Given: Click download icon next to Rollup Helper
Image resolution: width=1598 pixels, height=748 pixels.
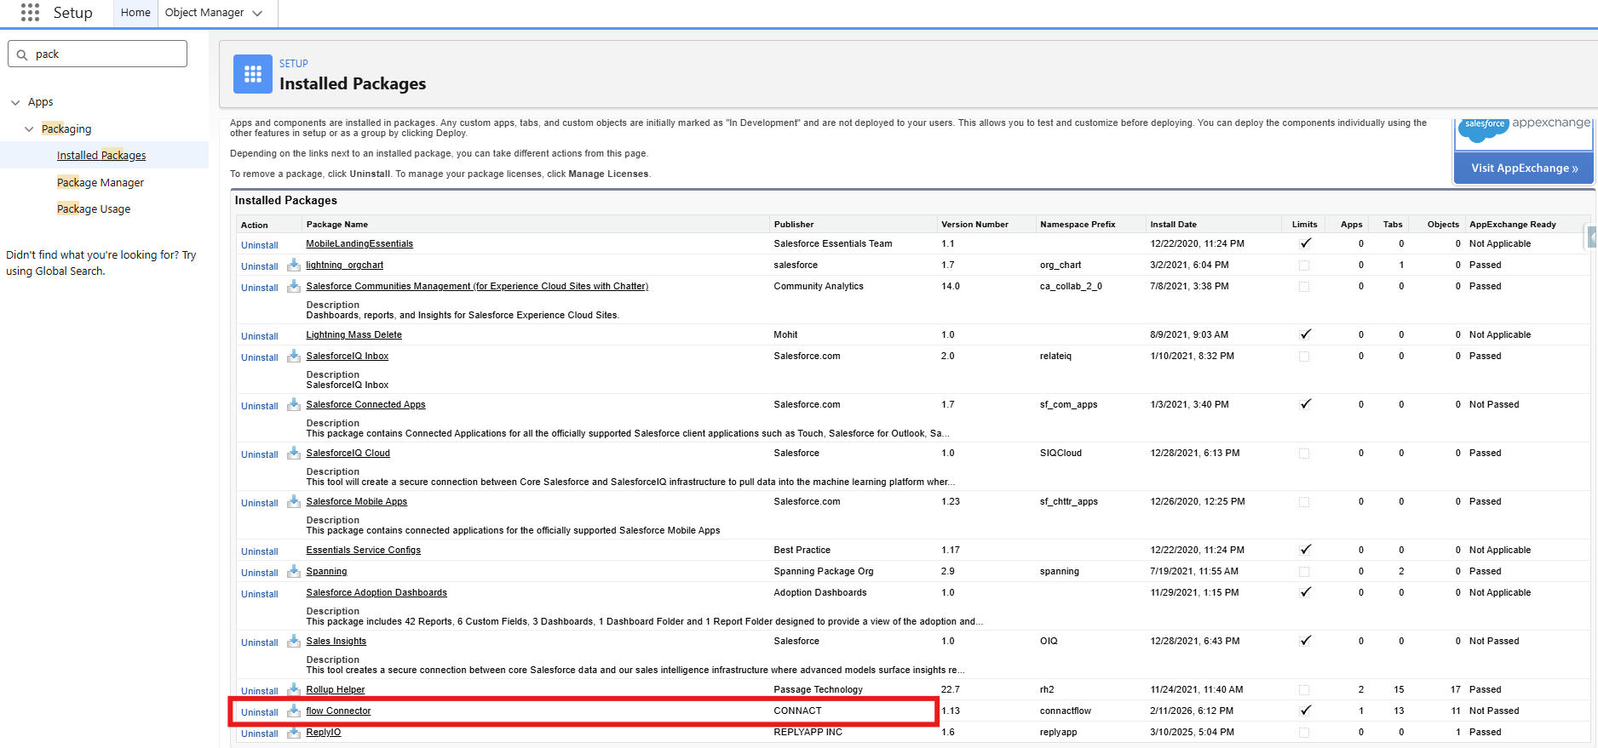Looking at the screenshot, I should click(x=294, y=689).
